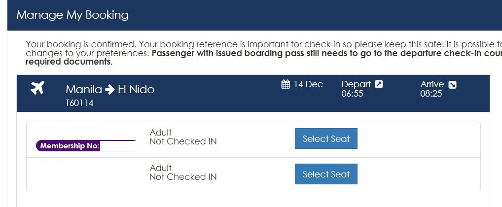Click the 08:25 arrival time

click(431, 94)
